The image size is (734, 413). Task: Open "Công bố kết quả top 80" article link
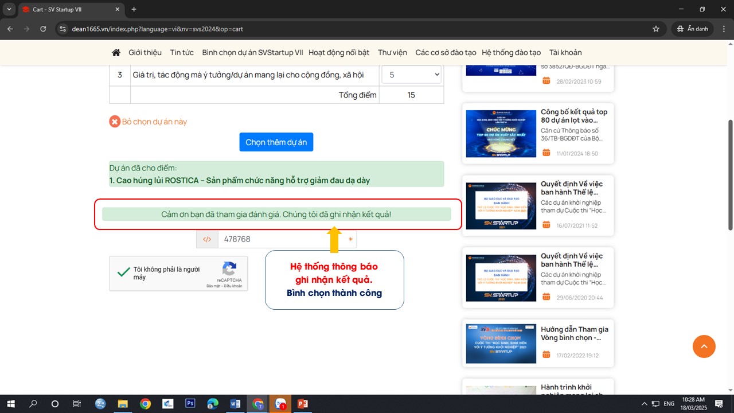(x=573, y=116)
